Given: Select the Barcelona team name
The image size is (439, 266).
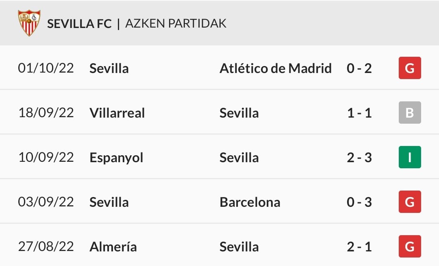Looking at the screenshot, I should pos(250,202).
